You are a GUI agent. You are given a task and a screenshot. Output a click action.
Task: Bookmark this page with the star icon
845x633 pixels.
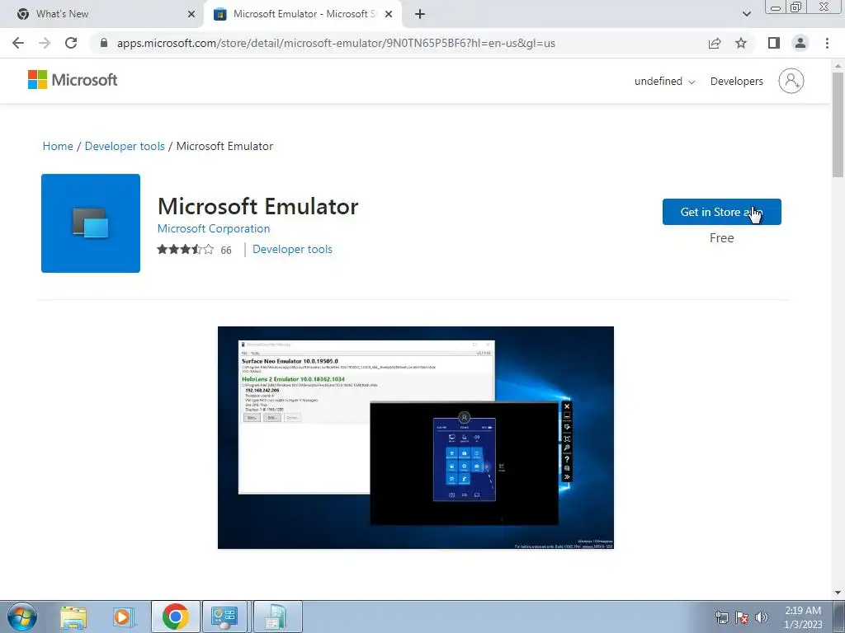741,43
